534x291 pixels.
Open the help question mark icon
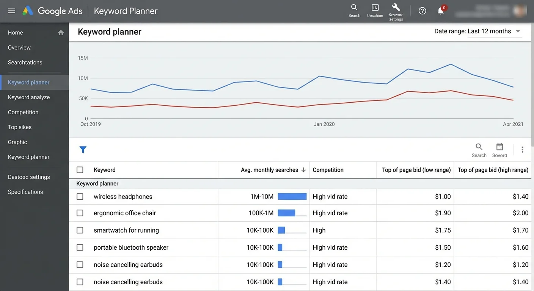[422, 11]
